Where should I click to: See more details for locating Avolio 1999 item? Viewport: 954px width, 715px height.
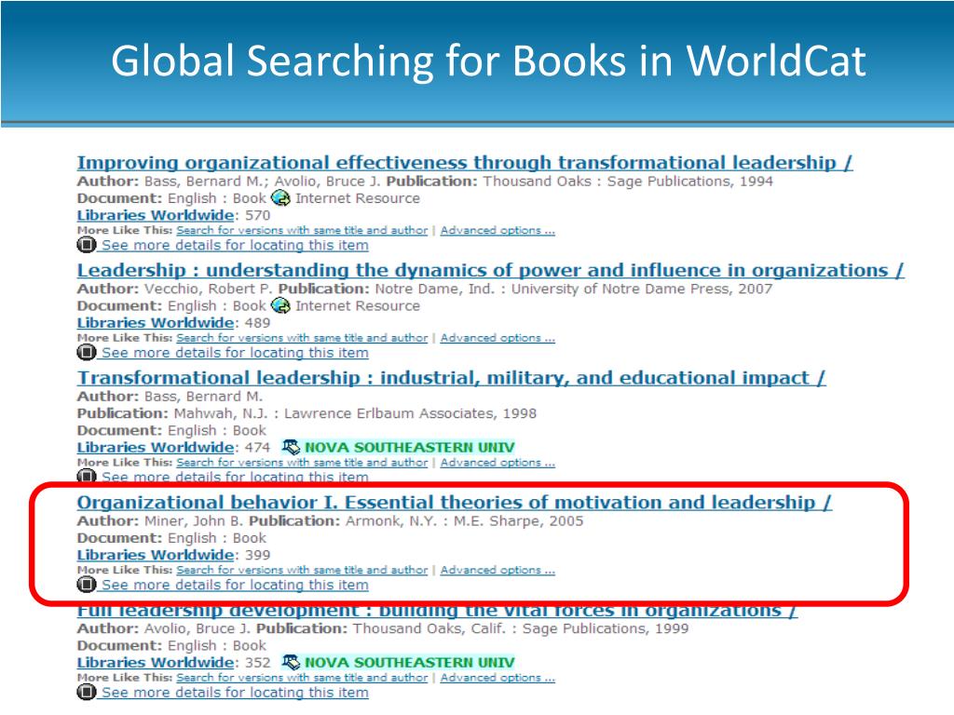click(235, 693)
